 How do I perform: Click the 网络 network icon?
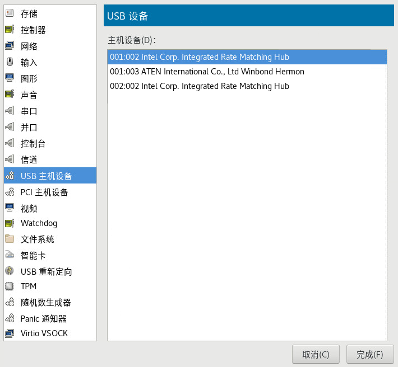coord(10,45)
